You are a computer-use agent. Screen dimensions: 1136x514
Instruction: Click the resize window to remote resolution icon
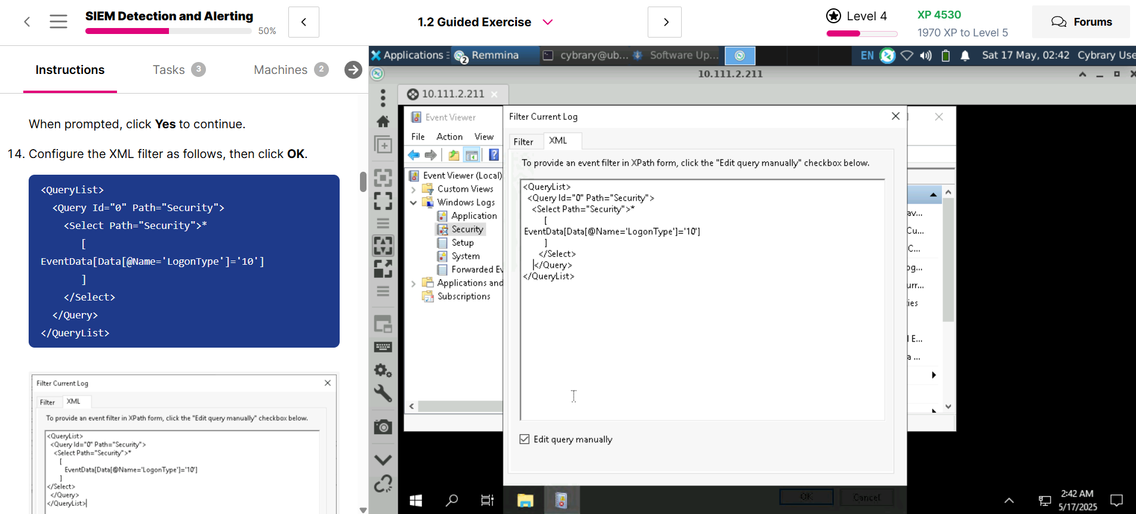pos(383,178)
